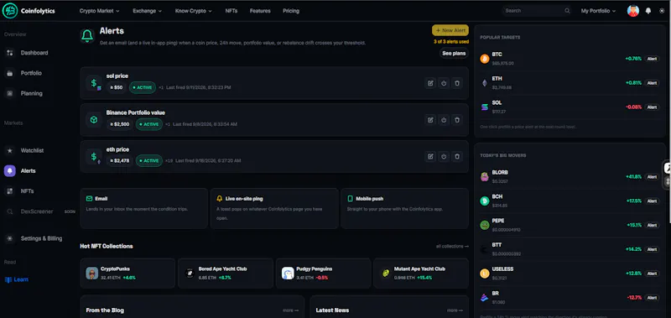Click the BCH coin icon
The width and height of the screenshot is (671, 318).
(485, 201)
